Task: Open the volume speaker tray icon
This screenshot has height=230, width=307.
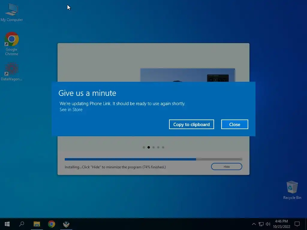Action: (x=268, y=224)
